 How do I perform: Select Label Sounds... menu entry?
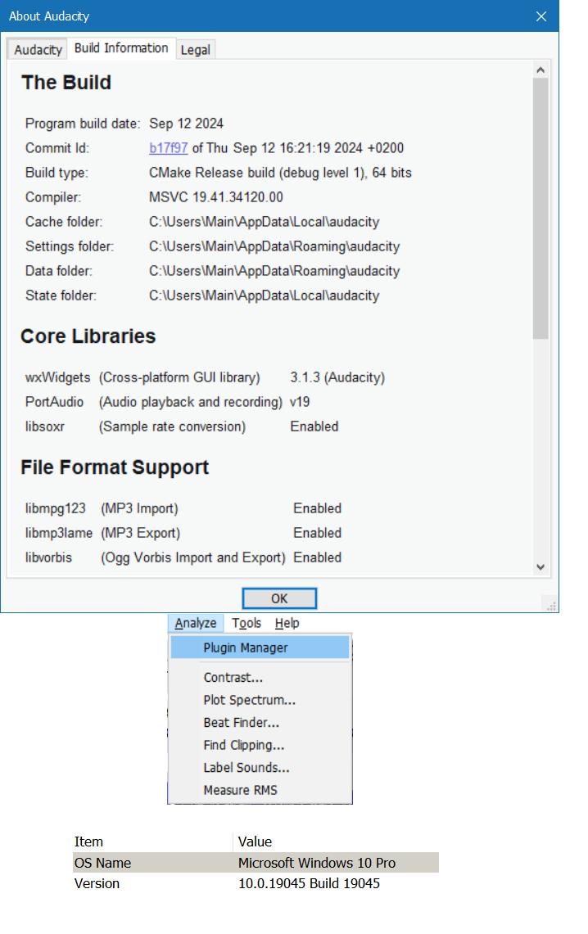[260, 768]
